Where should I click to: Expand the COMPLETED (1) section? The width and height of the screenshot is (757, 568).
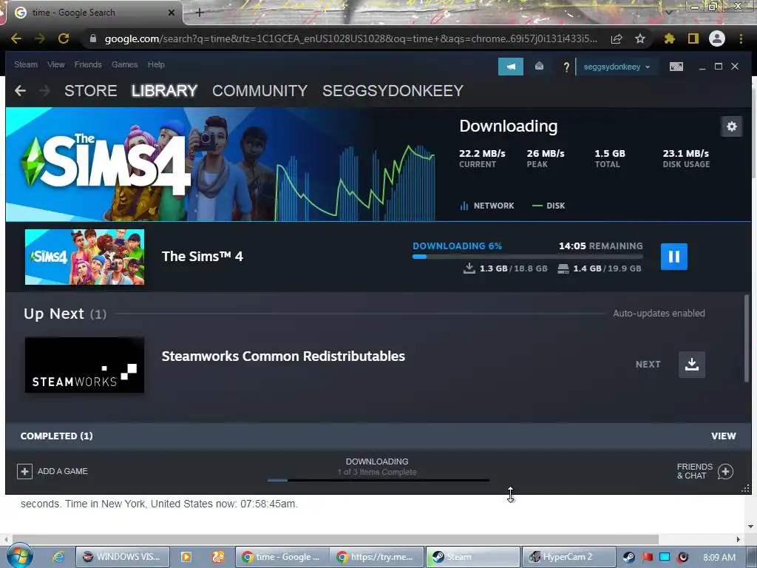point(56,436)
